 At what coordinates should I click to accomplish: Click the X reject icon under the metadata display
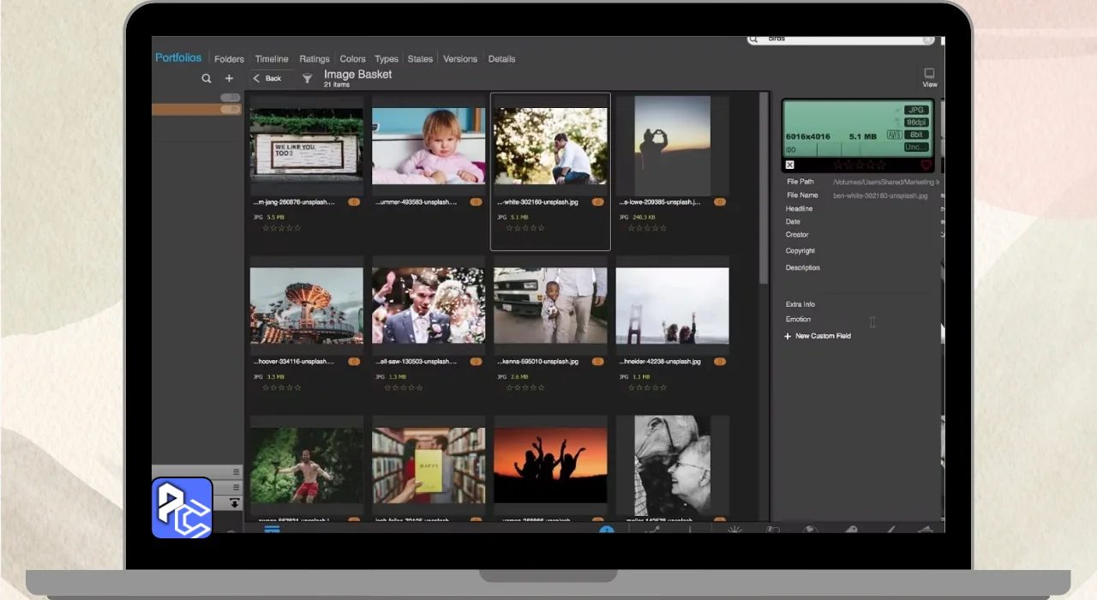790,165
